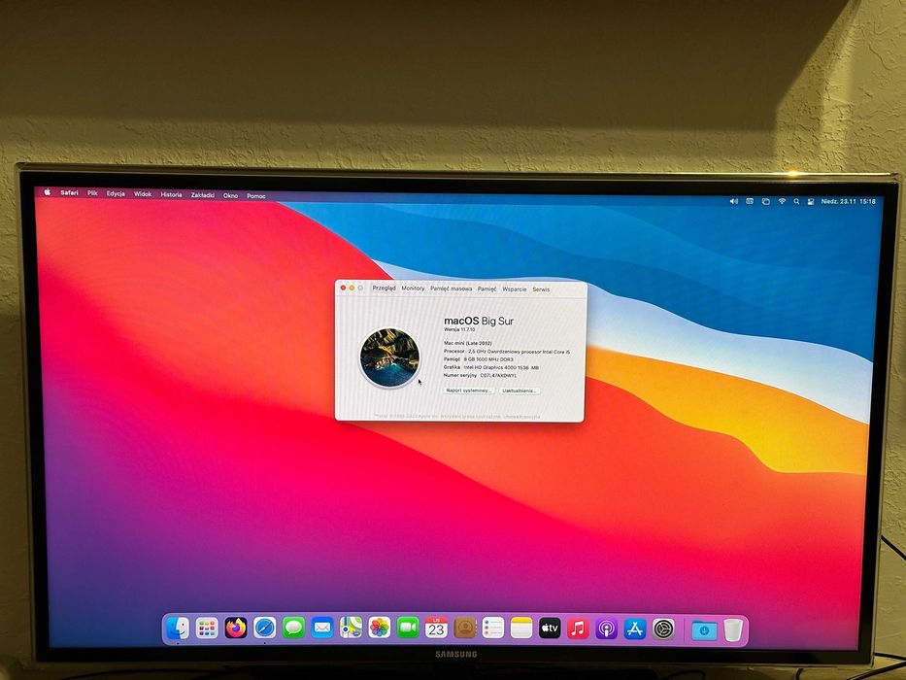Image resolution: width=906 pixels, height=680 pixels.
Task: Open the Downloads folder in dock
Action: click(x=704, y=630)
